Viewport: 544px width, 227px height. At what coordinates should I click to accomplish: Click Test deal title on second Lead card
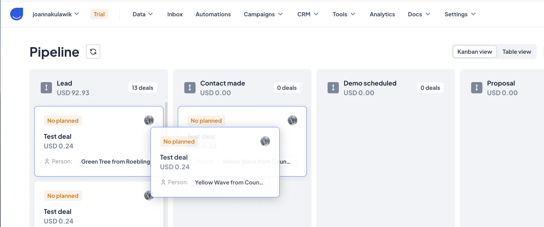click(x=58, y=211)
